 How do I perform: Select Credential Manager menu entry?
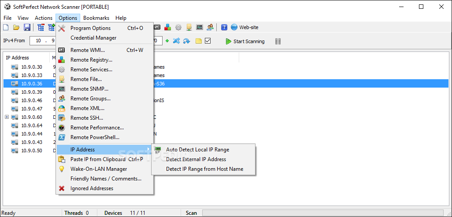pyautogui.click(x=104, y=38)
